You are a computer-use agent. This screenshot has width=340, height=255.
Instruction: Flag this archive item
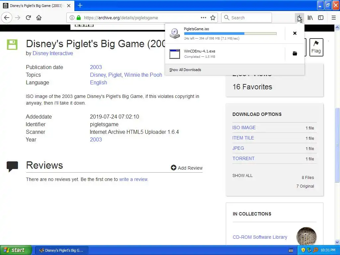(316, 47)
